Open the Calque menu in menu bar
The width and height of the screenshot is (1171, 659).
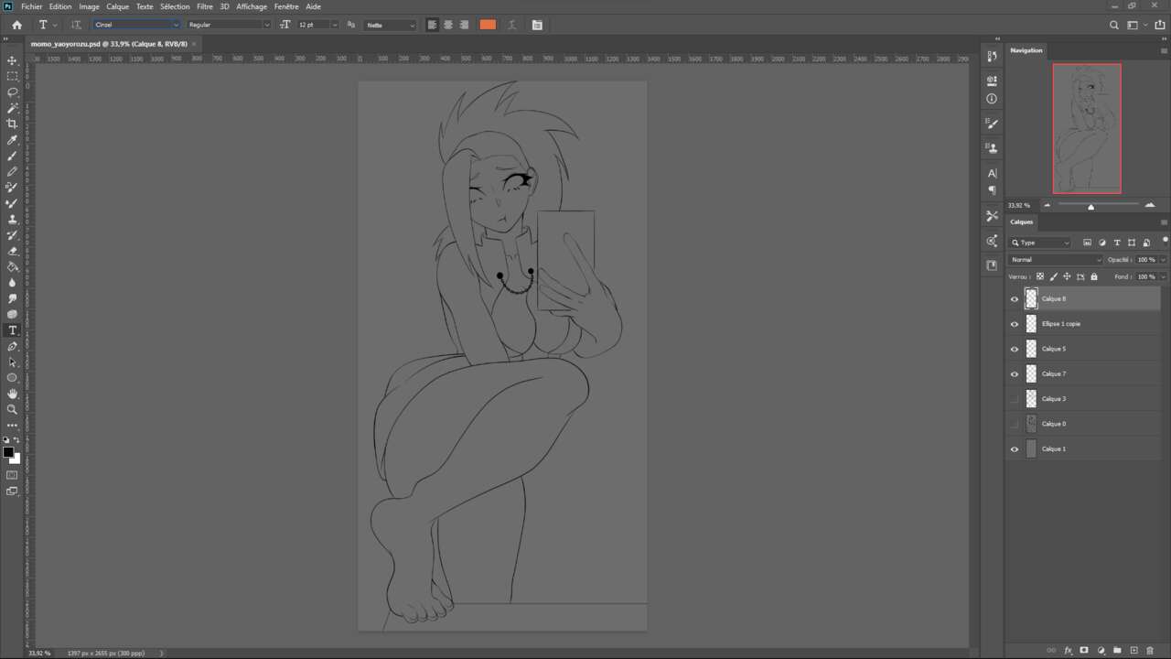[117, 6]
